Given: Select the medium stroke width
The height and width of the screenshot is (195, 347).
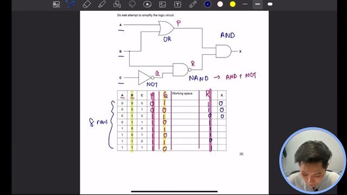Looking at the screenshot, I should (258, 4).
